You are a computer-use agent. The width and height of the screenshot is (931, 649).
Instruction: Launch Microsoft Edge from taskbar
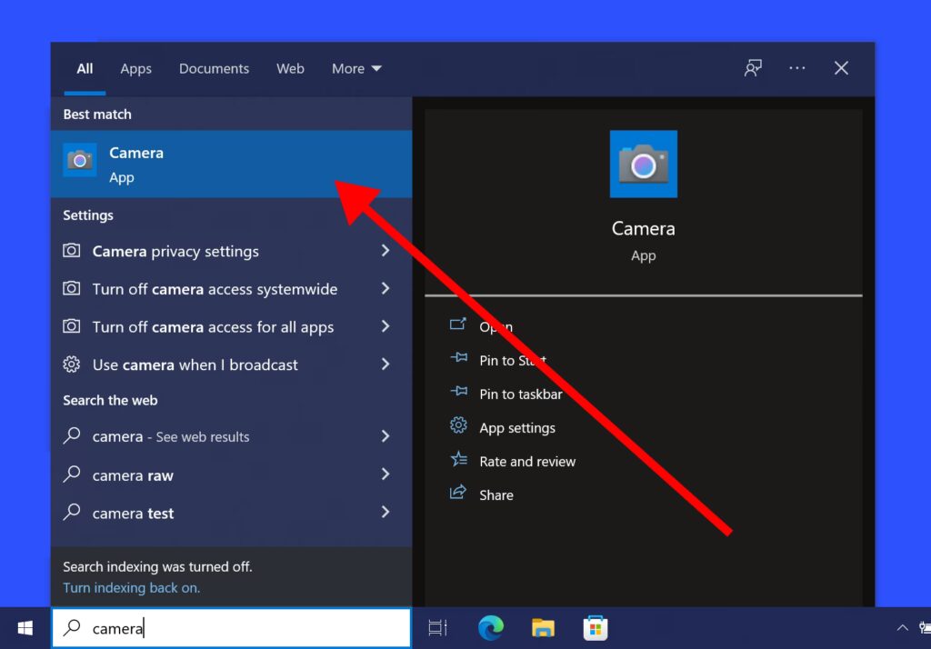(x=491, y=628)
